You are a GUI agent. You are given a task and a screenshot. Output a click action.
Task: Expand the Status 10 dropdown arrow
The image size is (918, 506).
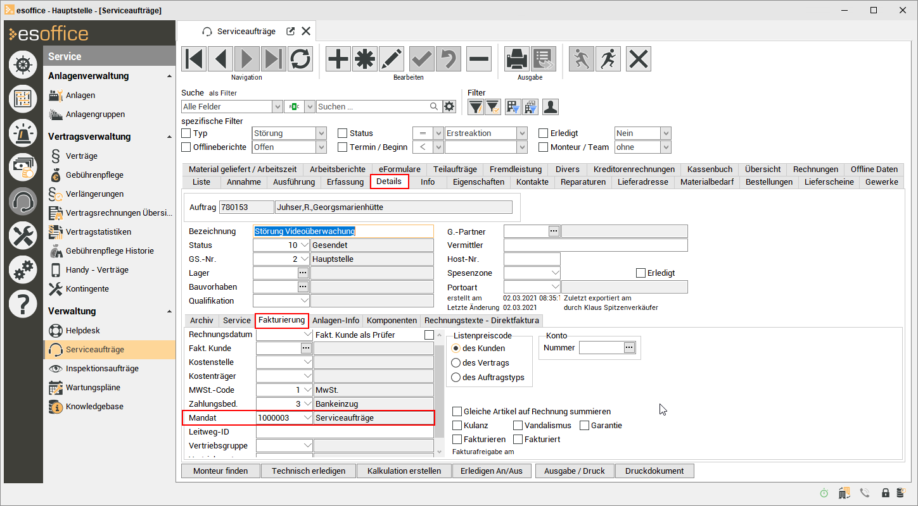(305, 245)
